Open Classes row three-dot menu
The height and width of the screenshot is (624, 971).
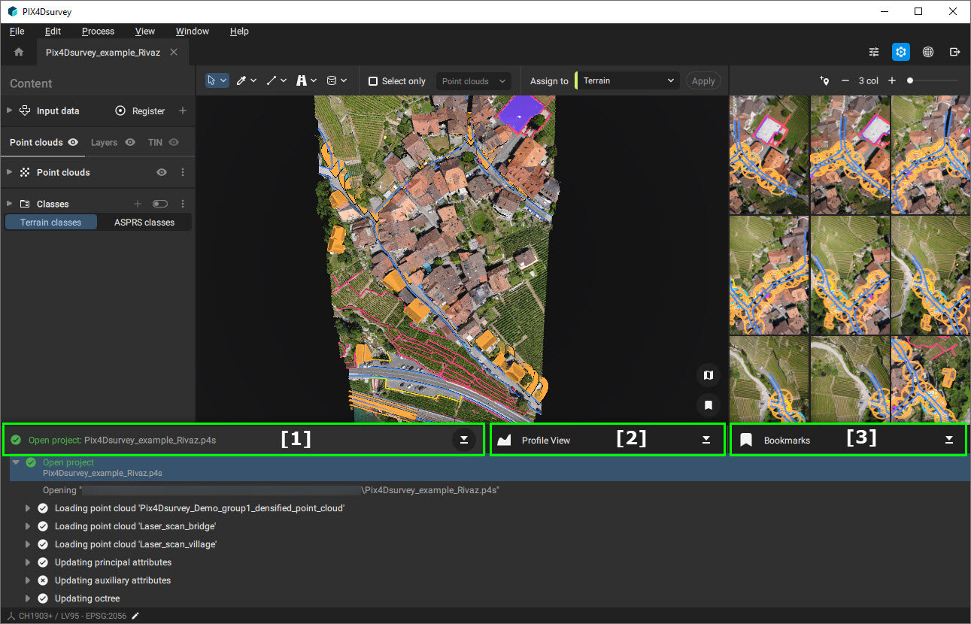183,204
